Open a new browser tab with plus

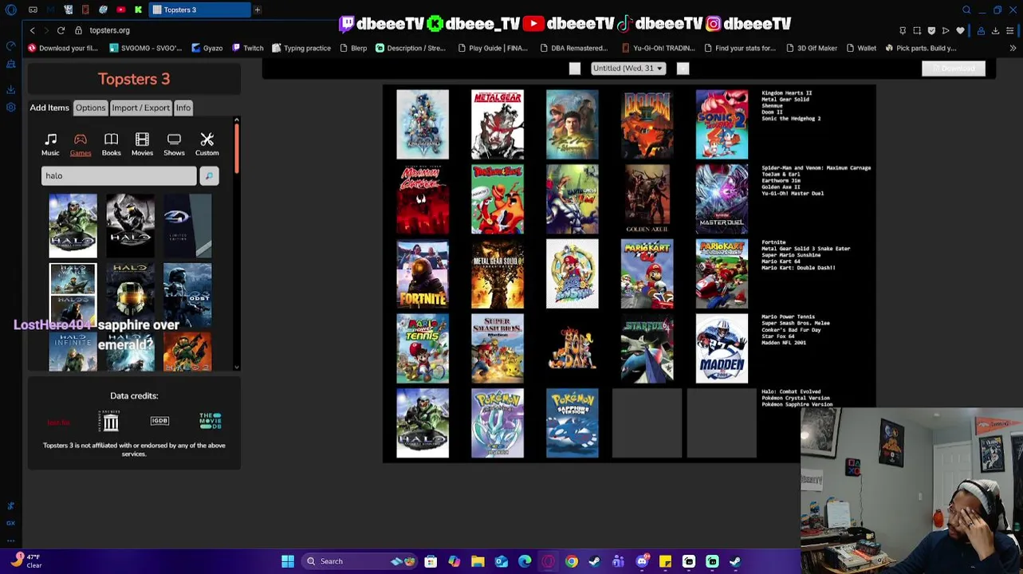coord(258,10)
